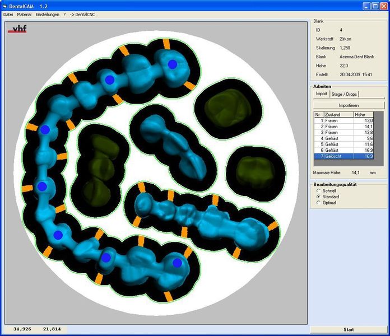Click the Erstellt date 20.04.2009 15:41
The height and width of the screenshot is (336, 390).
pyautogui.click(x=356, y=74)
